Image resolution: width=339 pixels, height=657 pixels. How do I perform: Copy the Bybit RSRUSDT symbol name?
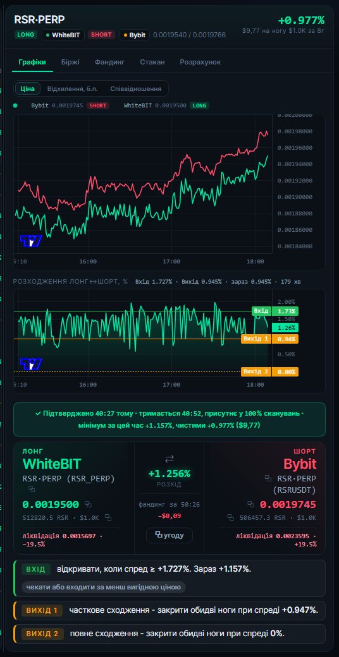tap(268, 478)
